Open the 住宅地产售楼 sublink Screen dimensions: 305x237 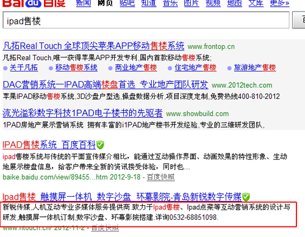point(195,68)
